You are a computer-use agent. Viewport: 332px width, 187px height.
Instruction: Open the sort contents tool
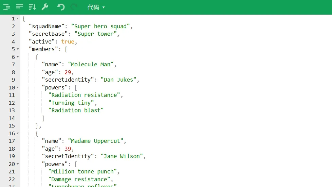point(32,7)
